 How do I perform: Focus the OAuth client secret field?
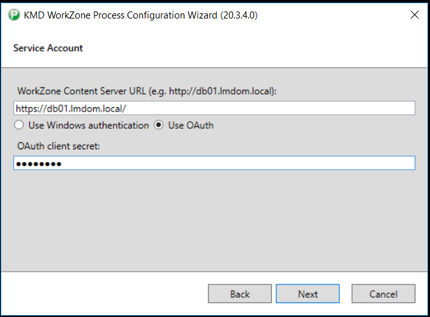[214, 163]
